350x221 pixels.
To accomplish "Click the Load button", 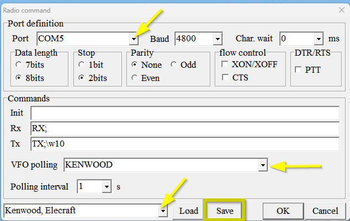I will 189,211.
